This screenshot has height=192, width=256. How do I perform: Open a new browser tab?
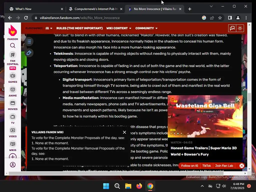[189, 9]
